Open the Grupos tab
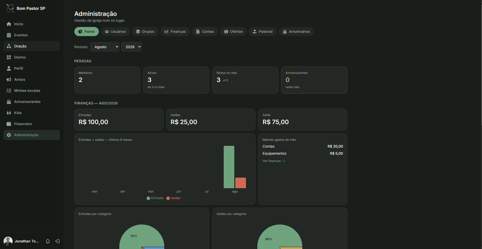 (145, 32)
